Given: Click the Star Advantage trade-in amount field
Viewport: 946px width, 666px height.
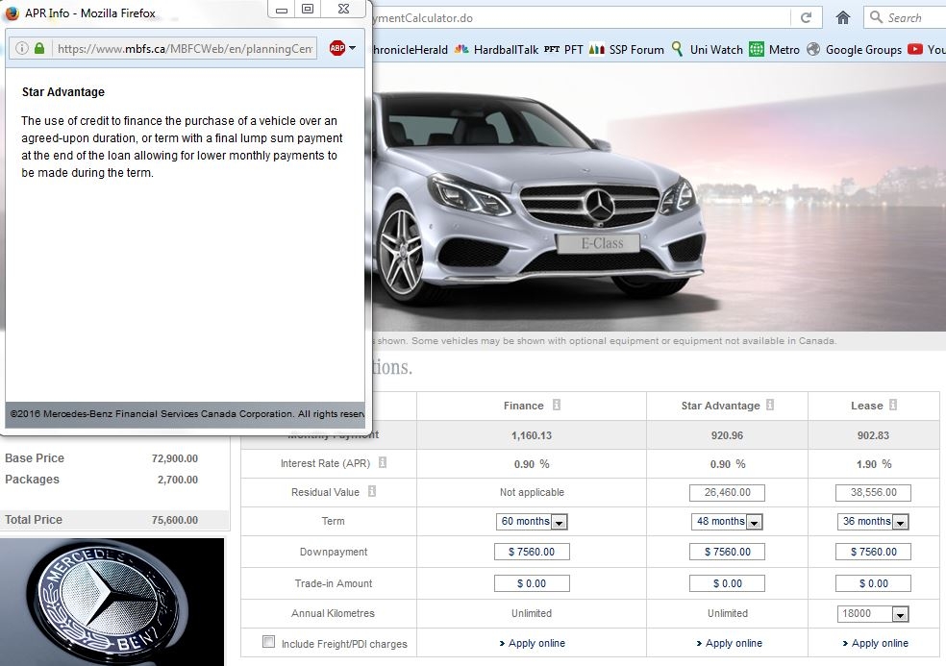Looking at the screenshot, I should 727,583.
